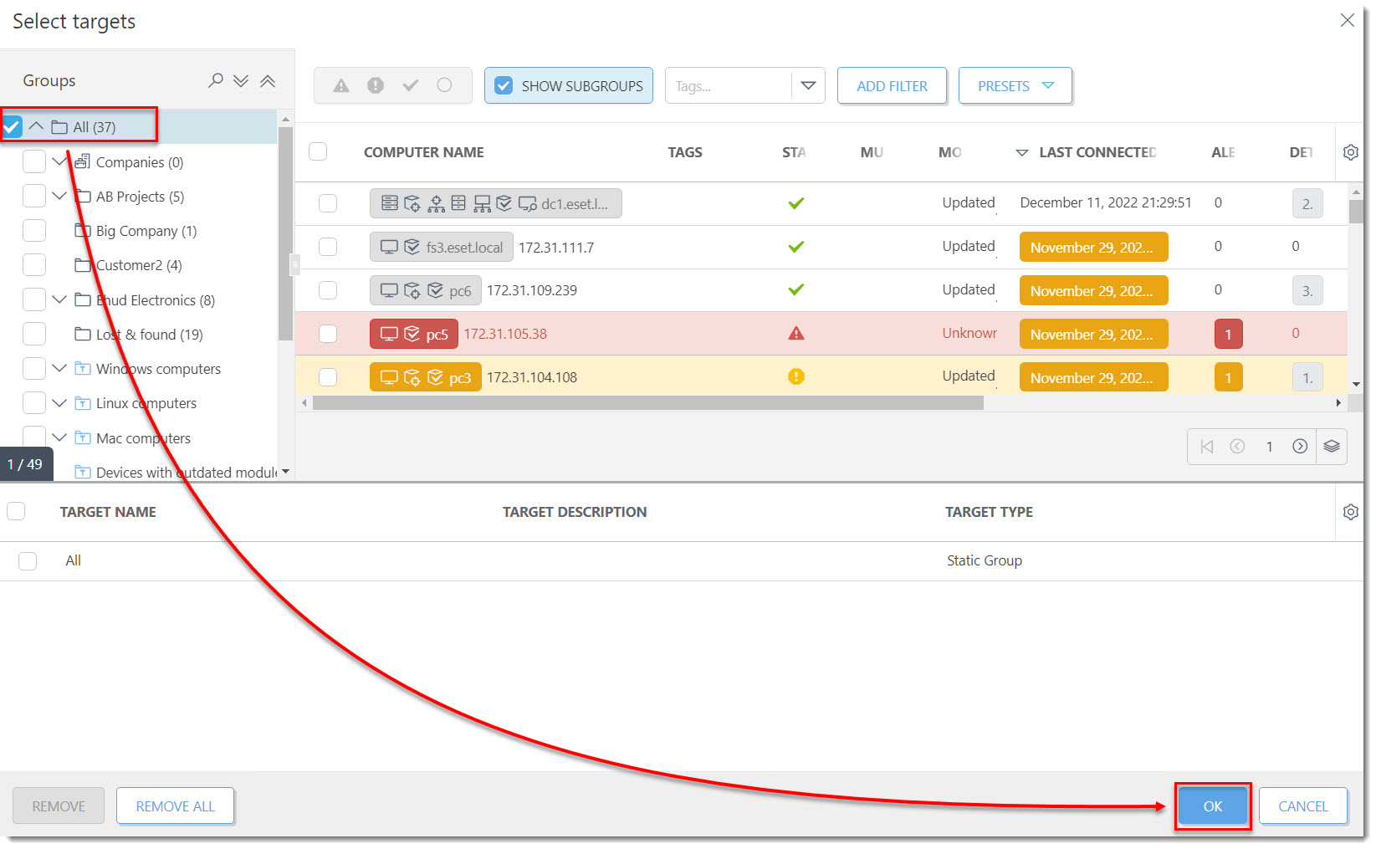Go to next results page
Image resolution: width=1376 pixels, height=849 pixels.
(1300, 447)
